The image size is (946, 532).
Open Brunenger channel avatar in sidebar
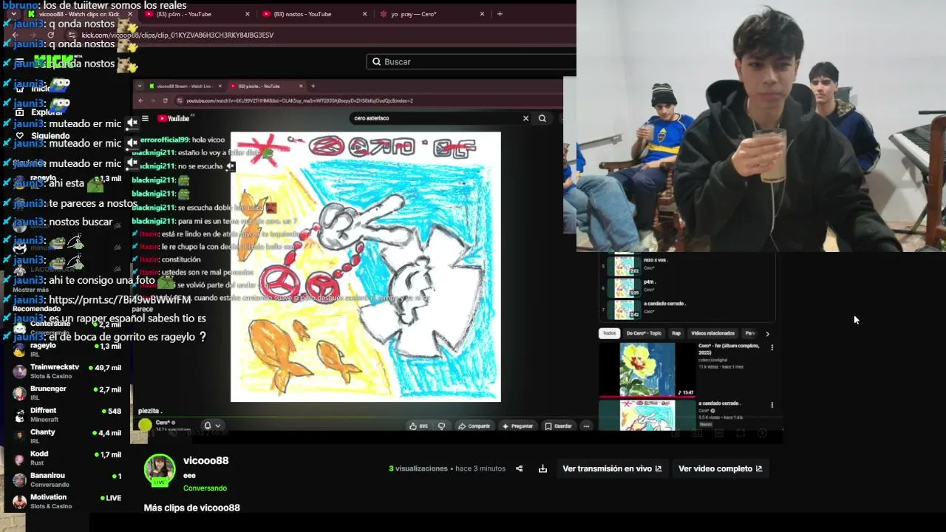coord(19,393)
